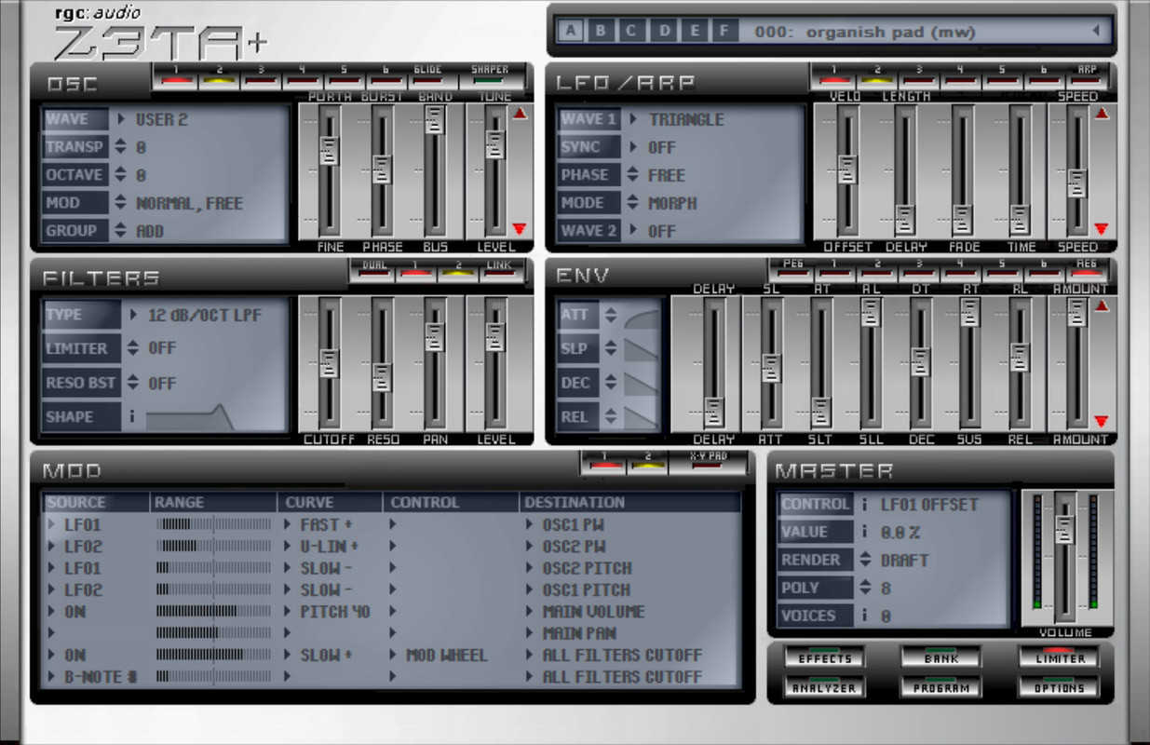Click the REL curve shape icon
Viewport: 1150px width, 745px height.
click(641, 416)
